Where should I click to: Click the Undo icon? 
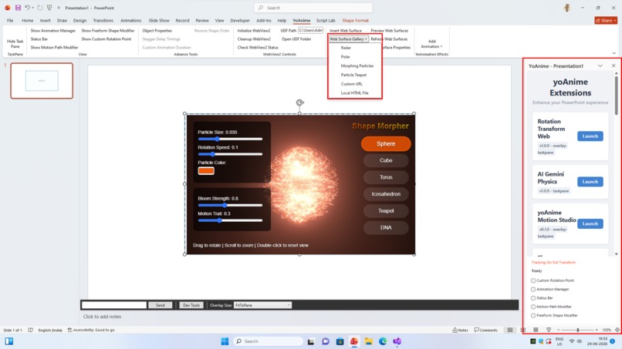coord(27,8)
